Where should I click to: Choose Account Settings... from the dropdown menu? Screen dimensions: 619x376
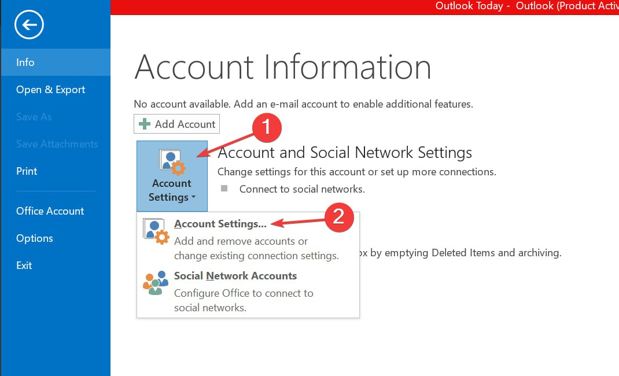click(x=248, y=239)
